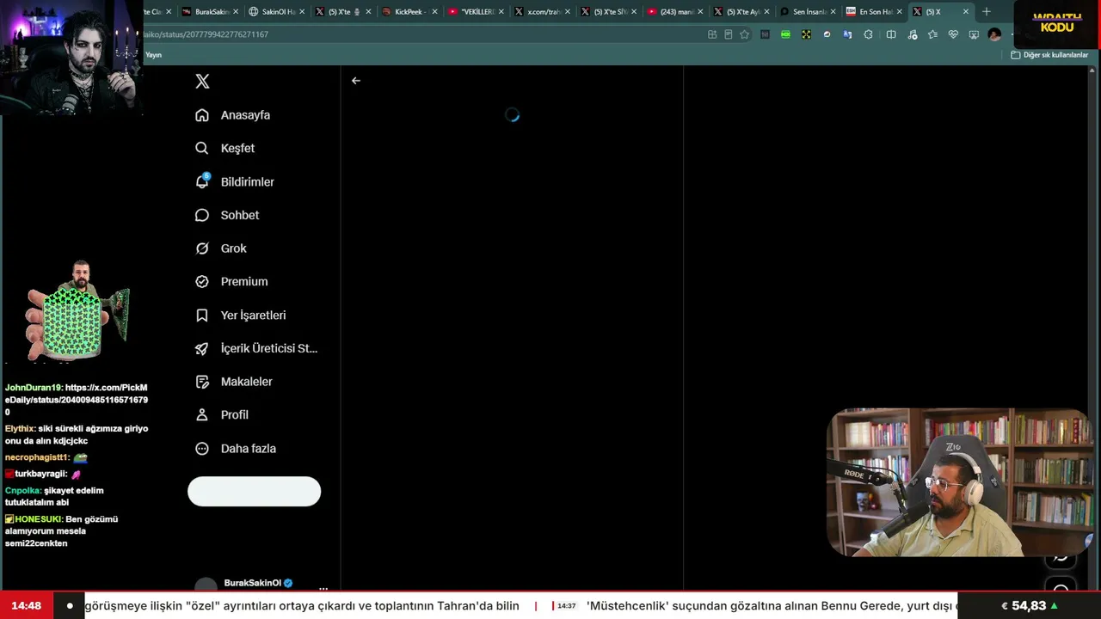1101x619 pixels.
Task: Open the browser profile avatar
Action: (995, 34)
